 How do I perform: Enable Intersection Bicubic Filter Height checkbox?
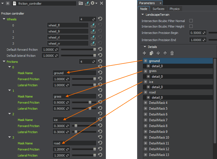click(191, 26)
